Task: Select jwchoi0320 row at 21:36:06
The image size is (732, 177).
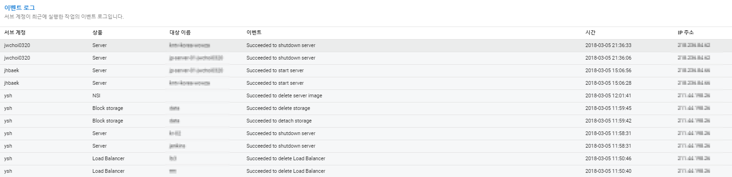Action: tap(366, 58)
